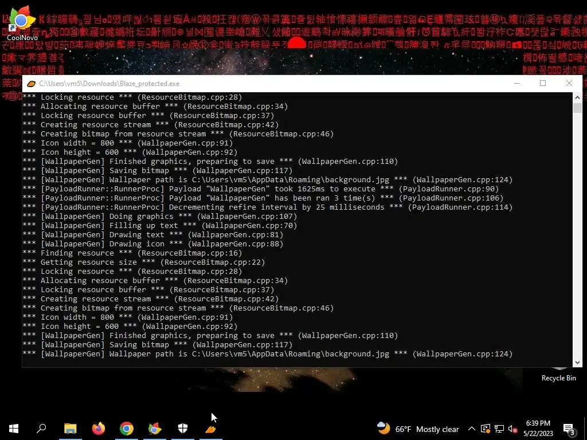Viewport: 587px width, 440px height.
Task: Click the muted volume tray icon
Action: click(512, 429)
